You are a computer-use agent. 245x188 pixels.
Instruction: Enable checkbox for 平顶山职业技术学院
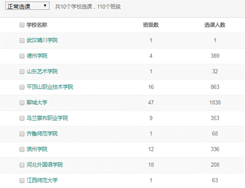22,87
